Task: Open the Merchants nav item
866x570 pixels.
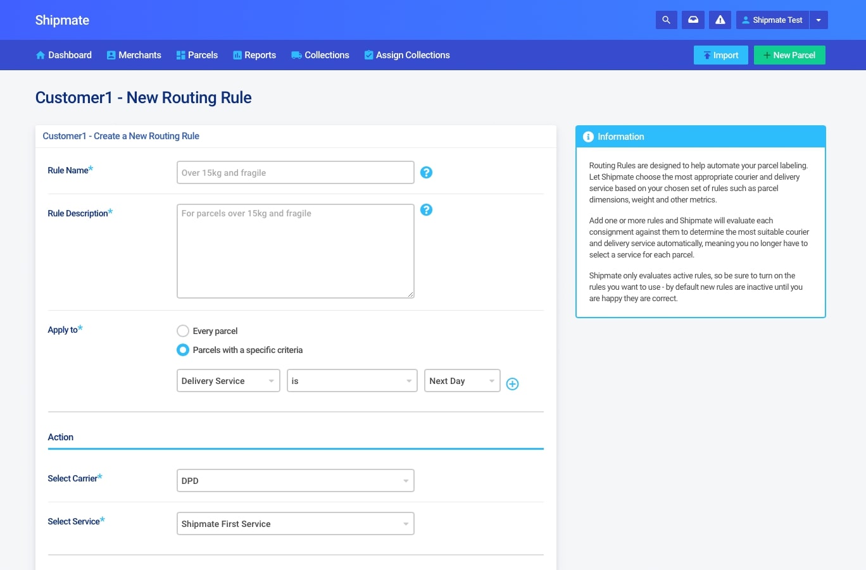Action: [134, 55]
